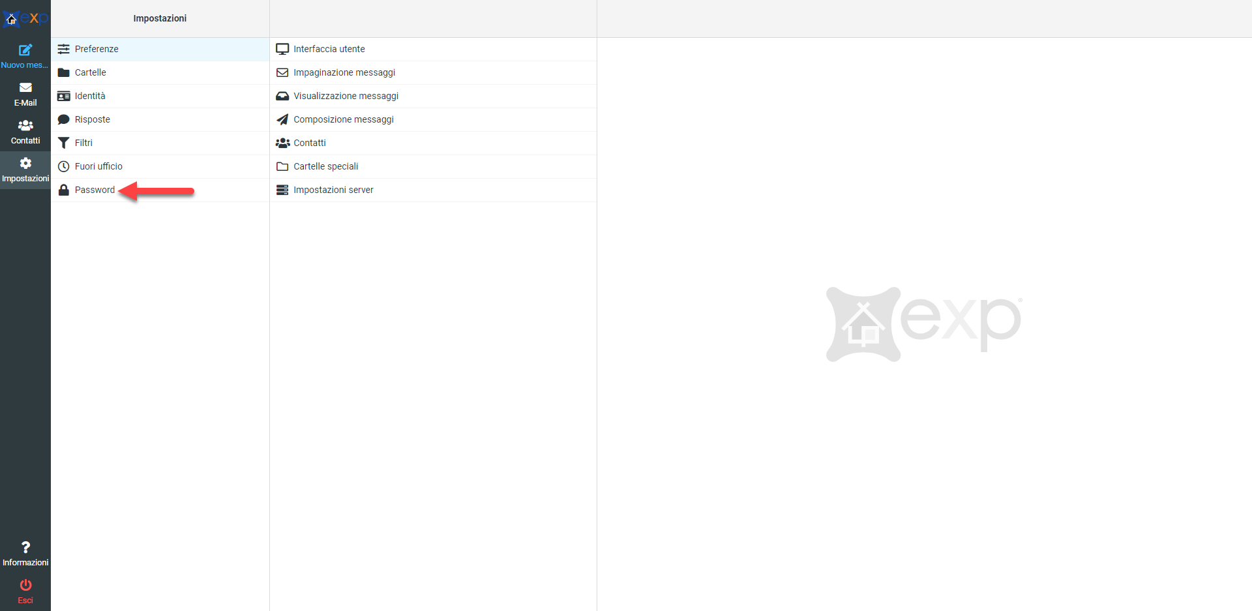Image resolution: width=1252 pixels, height=611 pixels.
Task: Click the exp logo at top-left
Action: (25, 18)
